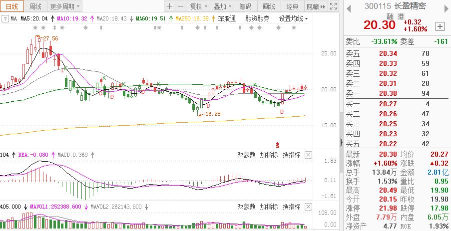Viewport: 451px width, 231px height.
Task: Click the 16.28 low price marker
Action: (x=213, y=114)
